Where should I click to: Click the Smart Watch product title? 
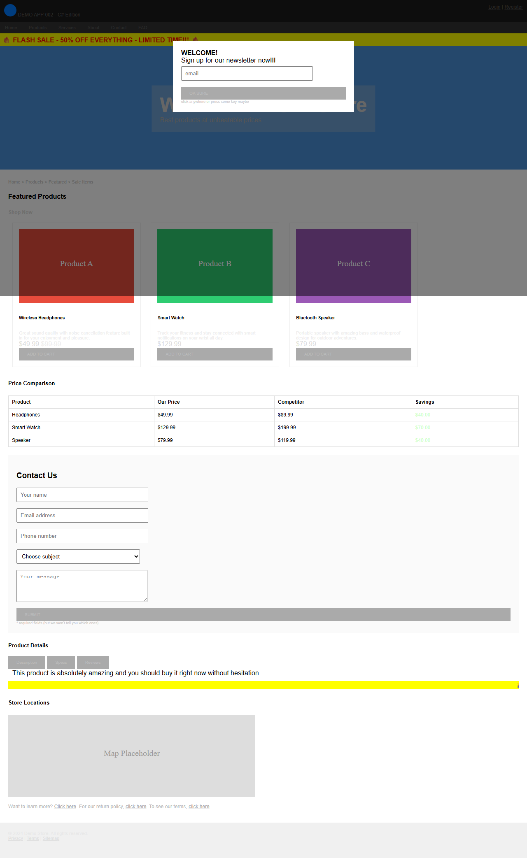pos(171,318)
